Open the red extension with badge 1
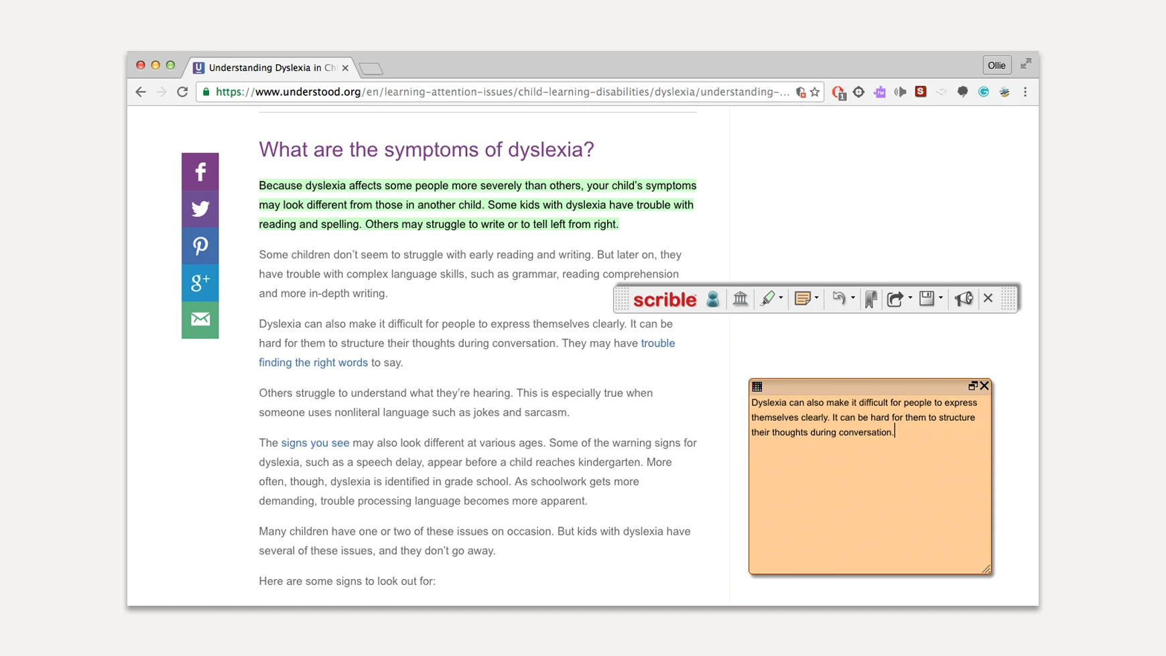1166x656 pixels. (x=838, y=92)
